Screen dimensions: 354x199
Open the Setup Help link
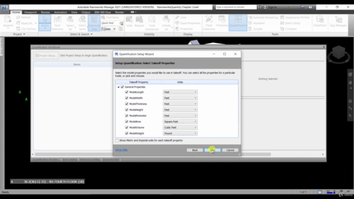click(x=121, y=150)
